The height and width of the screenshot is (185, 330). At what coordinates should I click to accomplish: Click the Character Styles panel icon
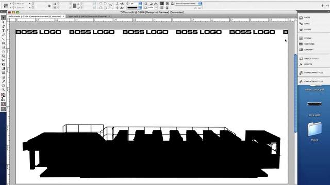(301, 82)
